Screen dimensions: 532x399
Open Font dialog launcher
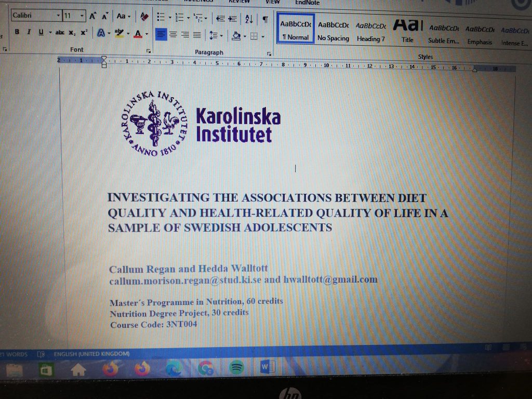pyautogui.click(x=149, y=51)
